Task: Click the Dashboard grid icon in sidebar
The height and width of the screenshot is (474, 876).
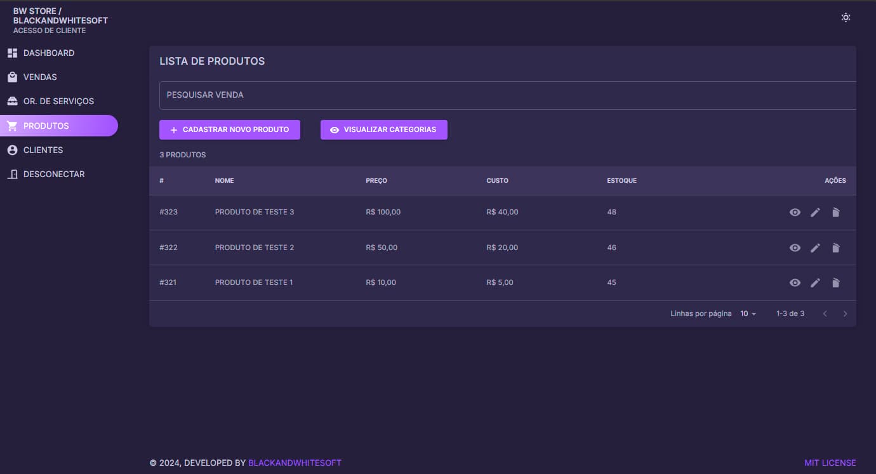Action: (x=12, y=53)
